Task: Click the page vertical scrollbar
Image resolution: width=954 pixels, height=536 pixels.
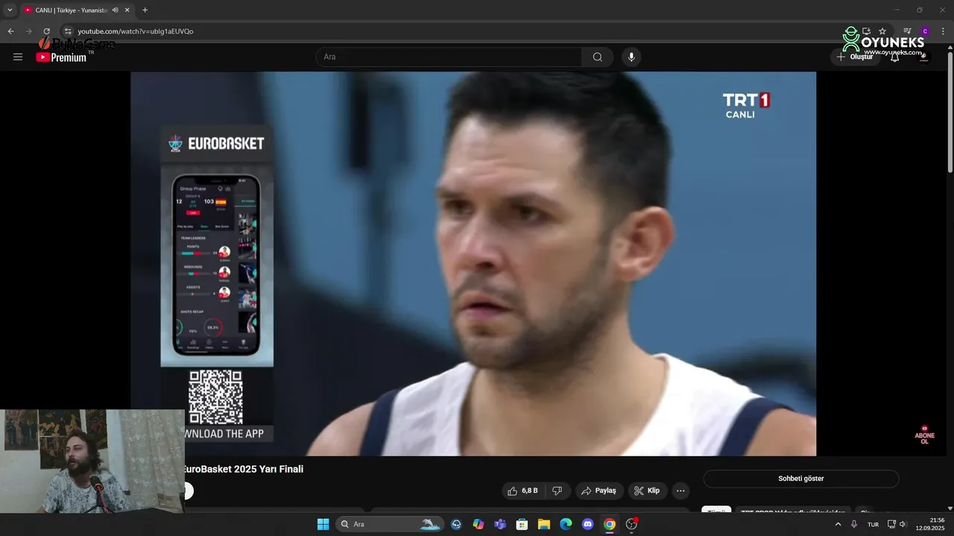Action: click(950, 112)
